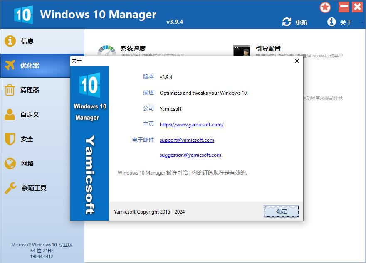Click the globe icon of 网络

10,164
